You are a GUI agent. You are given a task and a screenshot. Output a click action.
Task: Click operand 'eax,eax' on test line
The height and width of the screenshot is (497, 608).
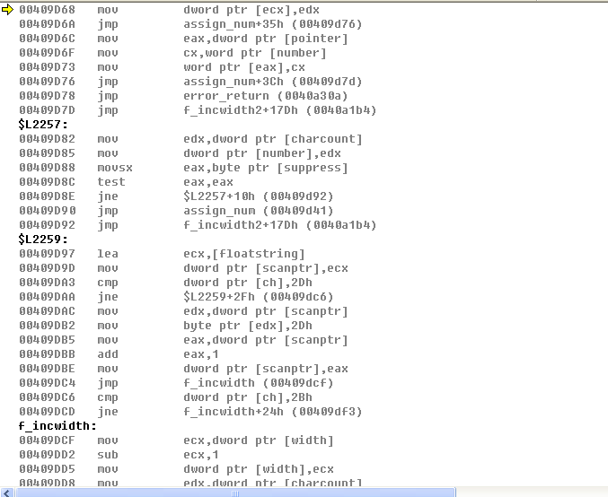[208, 182]
